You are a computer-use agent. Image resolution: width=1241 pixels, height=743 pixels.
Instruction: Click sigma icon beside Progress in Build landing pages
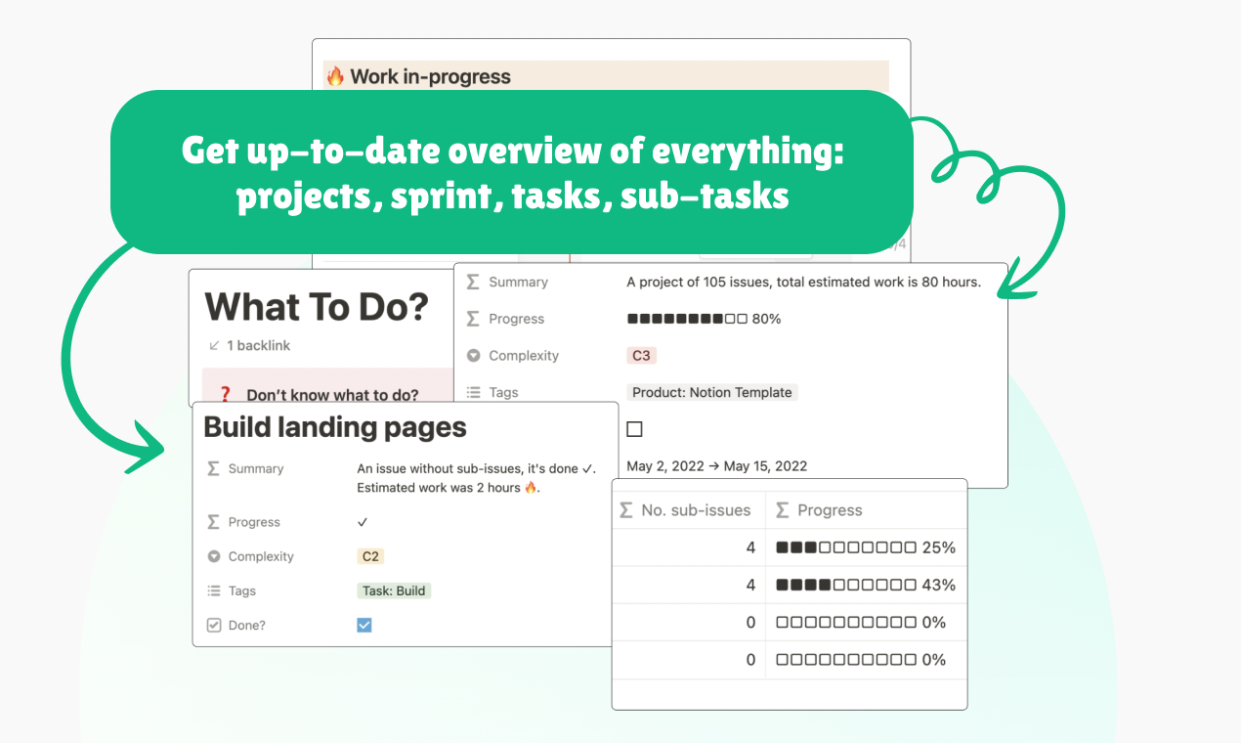tap(214, 522)
